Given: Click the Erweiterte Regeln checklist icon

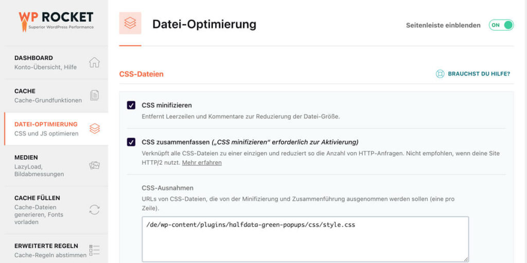Looking at the screenshot, I should [x=95, y=250].
